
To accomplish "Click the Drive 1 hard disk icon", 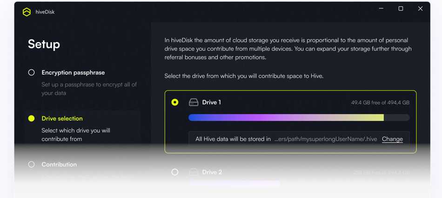I will [194, 102].
